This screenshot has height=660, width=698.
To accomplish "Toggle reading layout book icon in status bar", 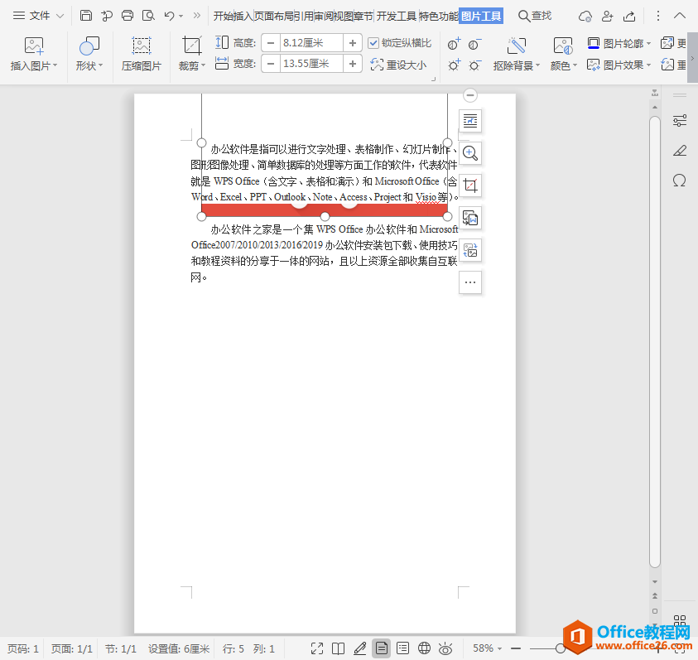I will [x=338, y=648].
